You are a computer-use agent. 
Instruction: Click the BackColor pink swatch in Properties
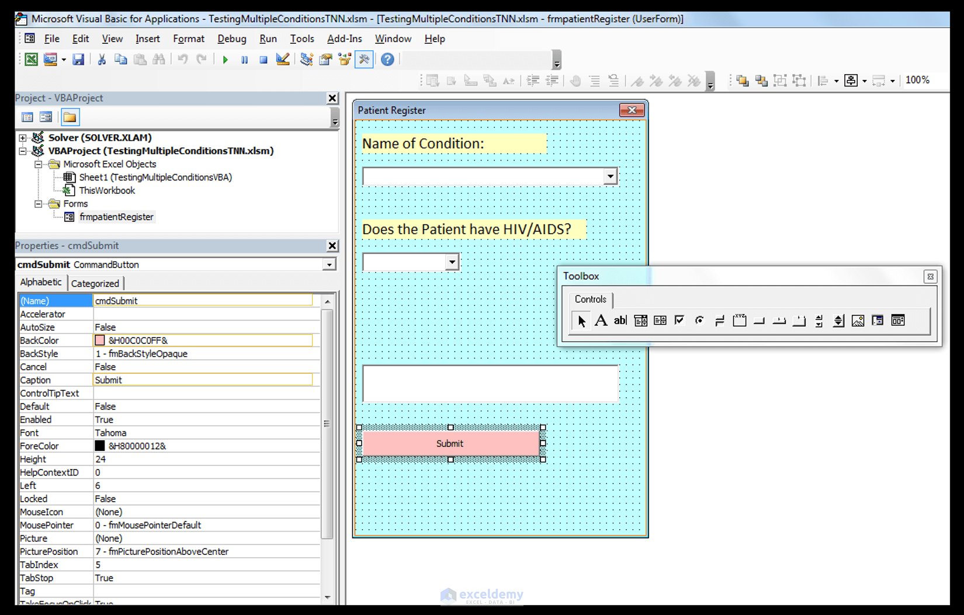click(100, 340)
